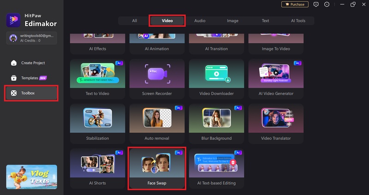Click the AI badge on AI Video Generator card
369x195 pixels.
point(298,63)
